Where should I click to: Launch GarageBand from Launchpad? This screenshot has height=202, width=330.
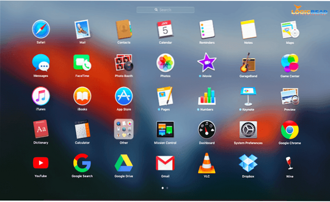248,63
